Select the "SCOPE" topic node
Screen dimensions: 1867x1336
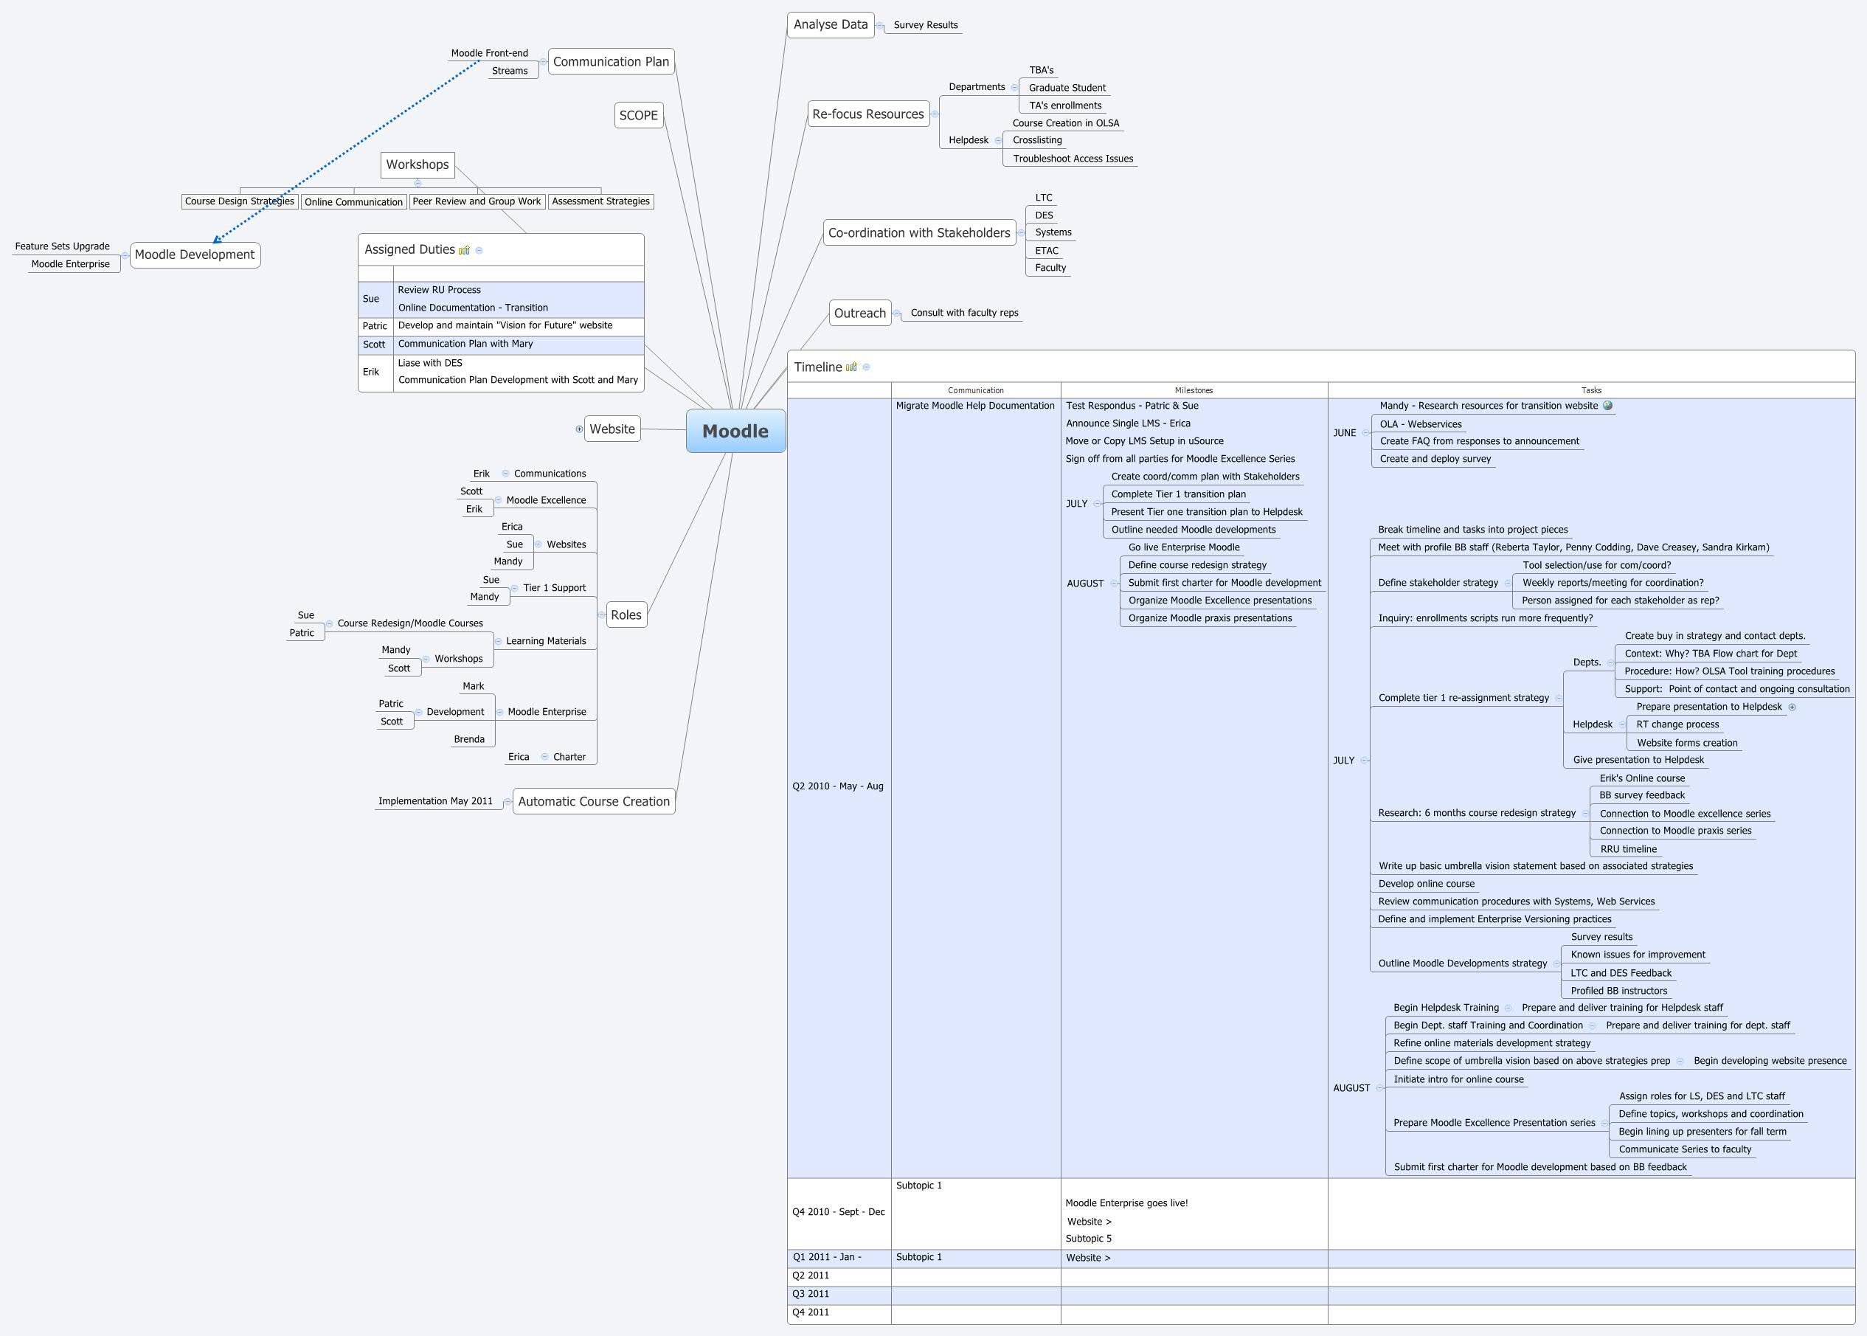(639, 115)
